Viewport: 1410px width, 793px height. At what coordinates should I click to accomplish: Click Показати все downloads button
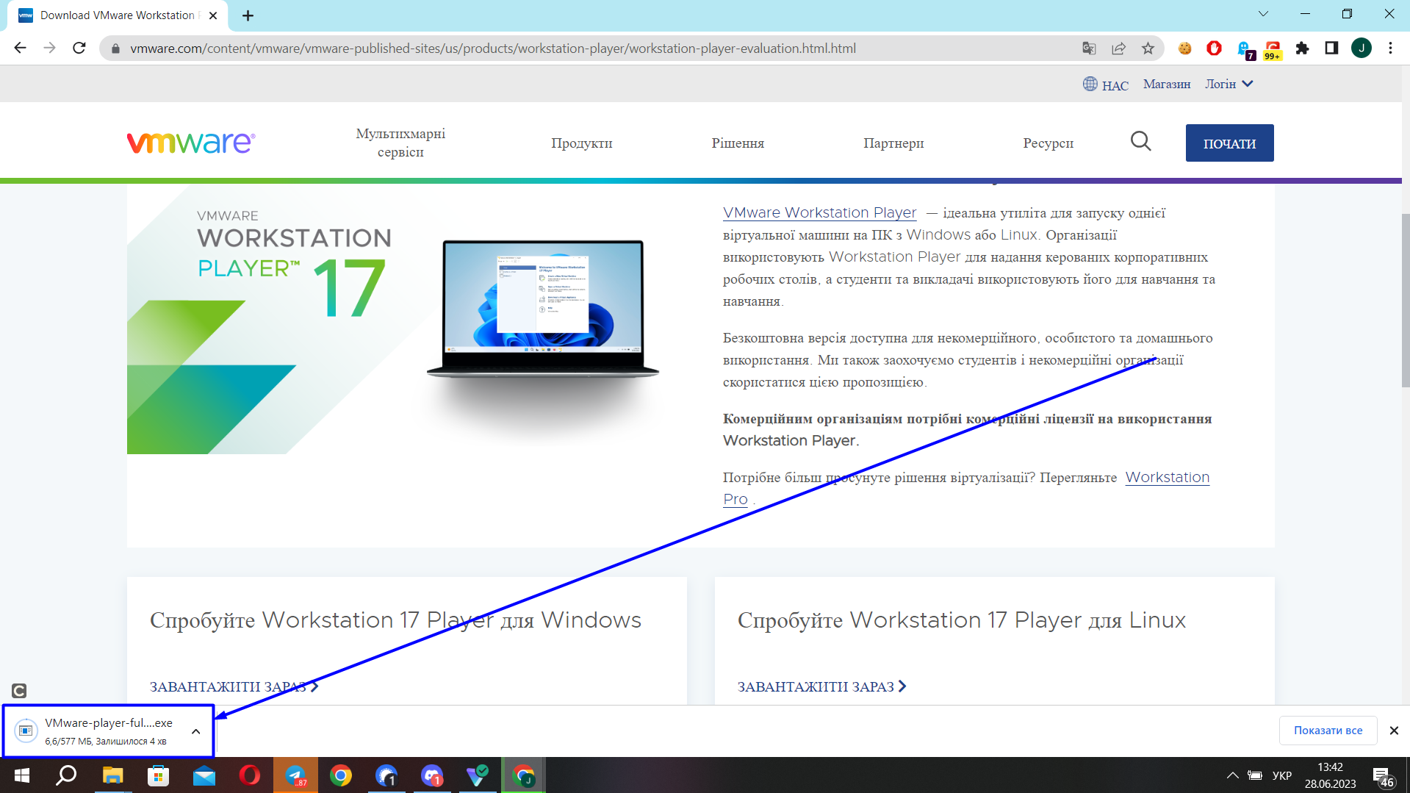[1328, 731]
